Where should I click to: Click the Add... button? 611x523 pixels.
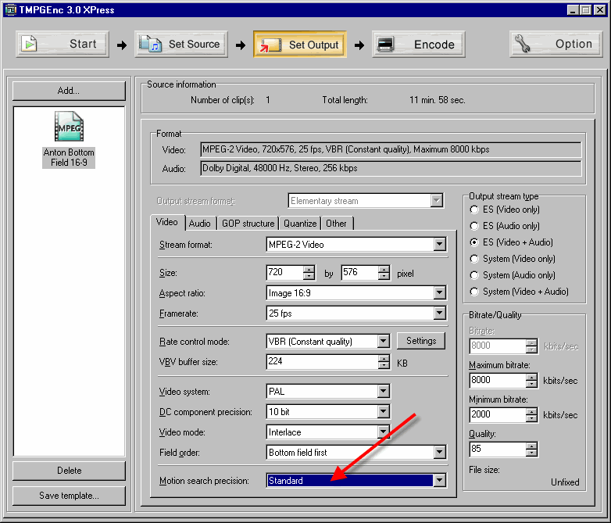[x=69, y=91]
